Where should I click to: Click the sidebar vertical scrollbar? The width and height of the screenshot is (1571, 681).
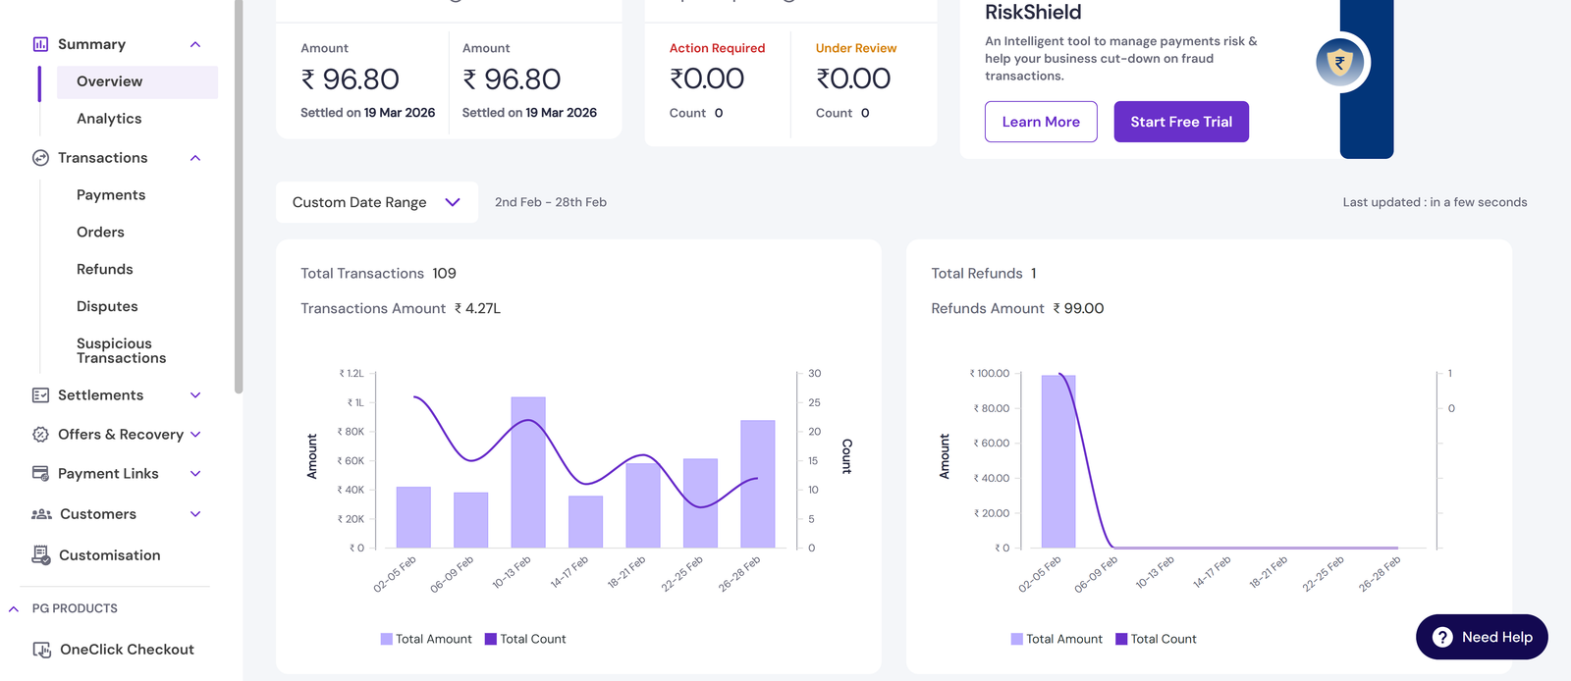click(x=239, y=196)
